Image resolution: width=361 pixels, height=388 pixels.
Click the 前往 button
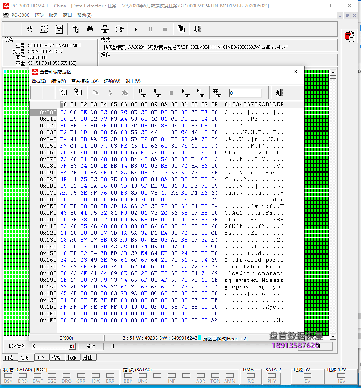click(91, 346)
